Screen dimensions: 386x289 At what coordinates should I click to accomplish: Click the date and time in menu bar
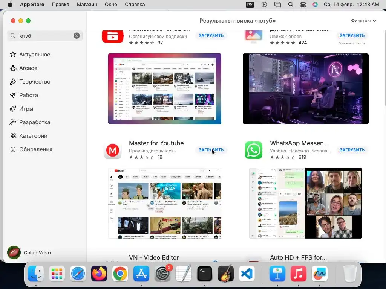[x=351, y=5]
